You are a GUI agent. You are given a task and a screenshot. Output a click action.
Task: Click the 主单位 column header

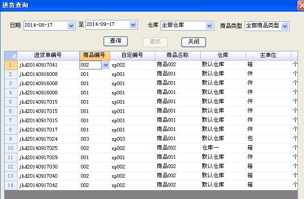point(268,56)
